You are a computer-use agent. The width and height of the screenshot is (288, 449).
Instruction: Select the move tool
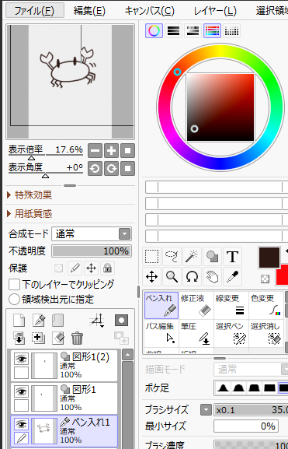click(x=151, y=277)
